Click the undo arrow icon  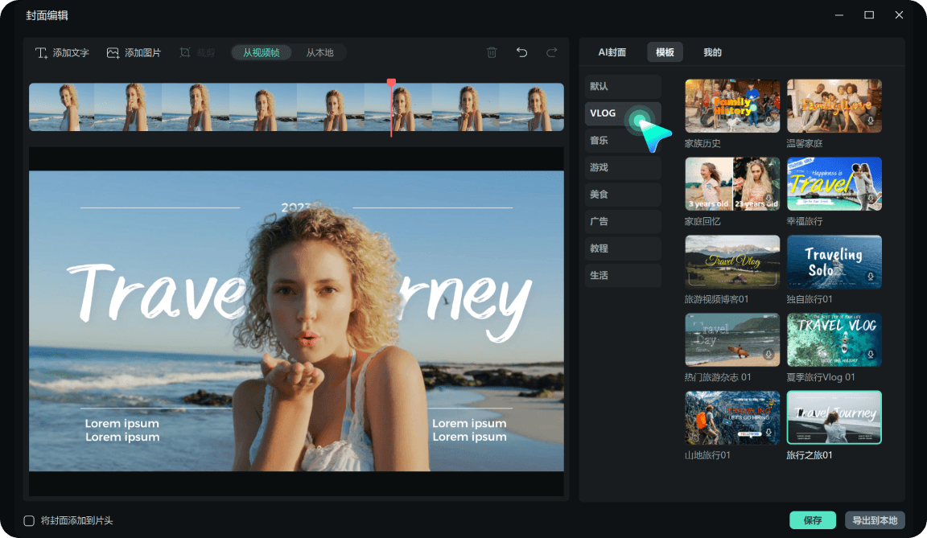coord(521,52)
